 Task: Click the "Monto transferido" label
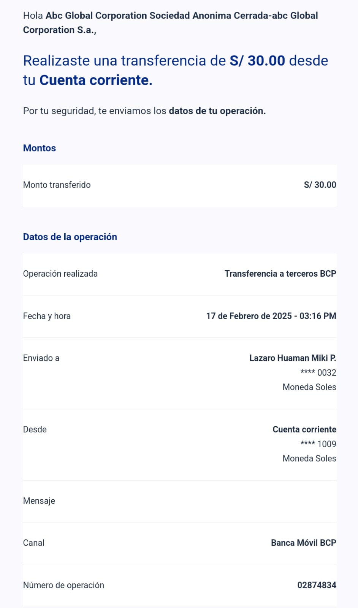point(57,185)
